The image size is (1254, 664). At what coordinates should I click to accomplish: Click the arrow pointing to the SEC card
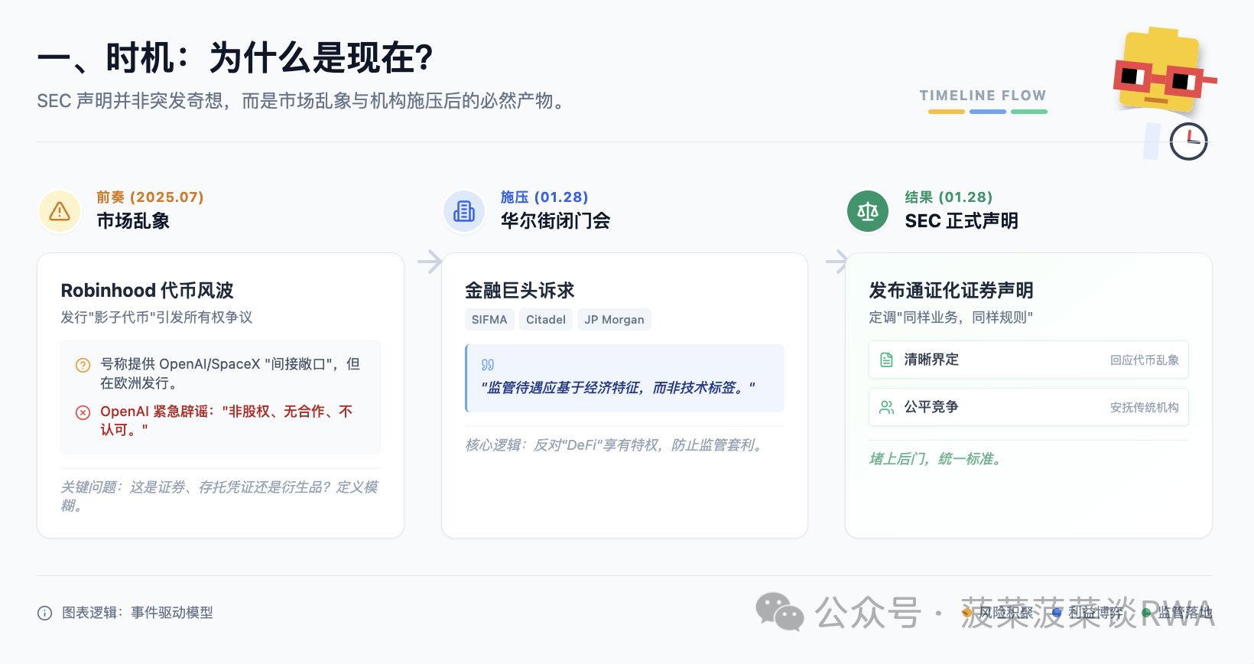tap(837, 262)
